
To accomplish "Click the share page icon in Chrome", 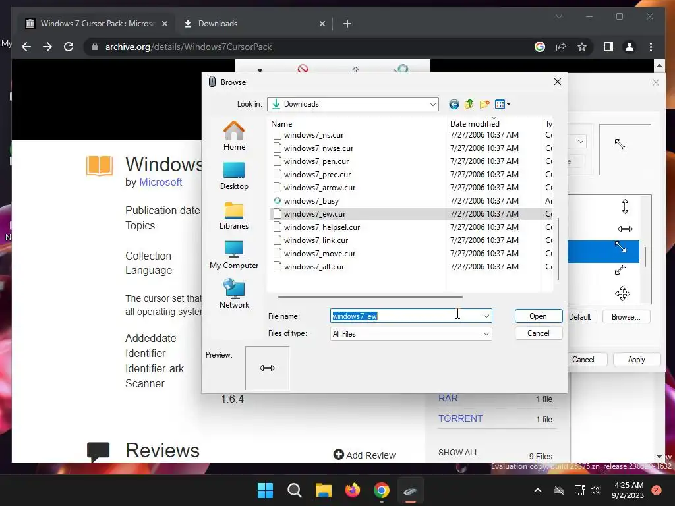I will 561,47.
